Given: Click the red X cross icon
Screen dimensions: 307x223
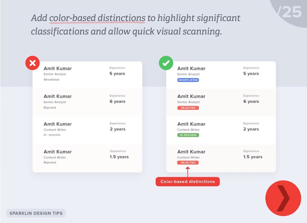Looking at the screenshot, I should point(33,63).
